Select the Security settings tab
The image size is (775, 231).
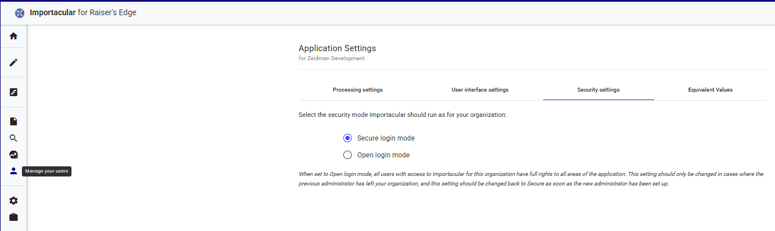598,90
